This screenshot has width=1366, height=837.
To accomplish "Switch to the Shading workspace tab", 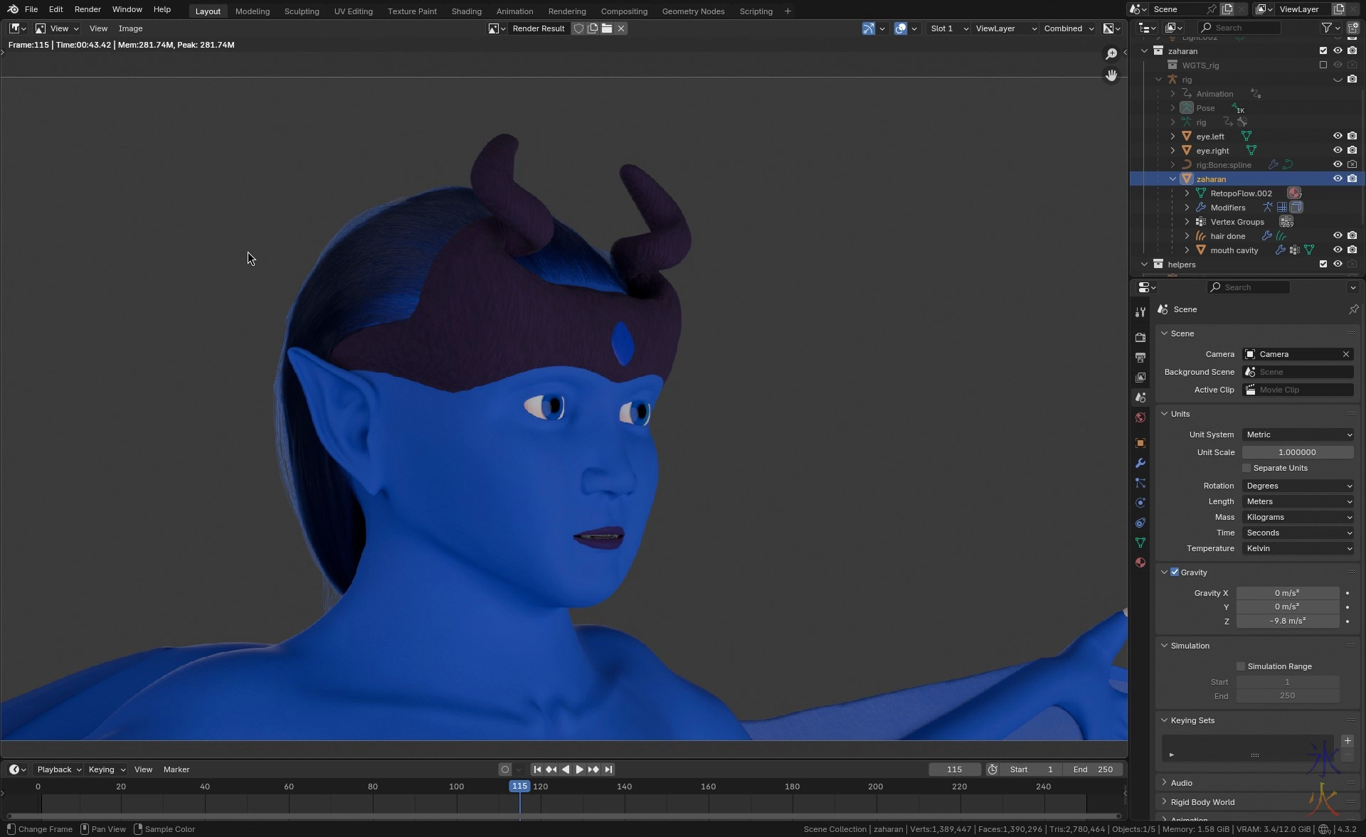I will click(466, 11).
